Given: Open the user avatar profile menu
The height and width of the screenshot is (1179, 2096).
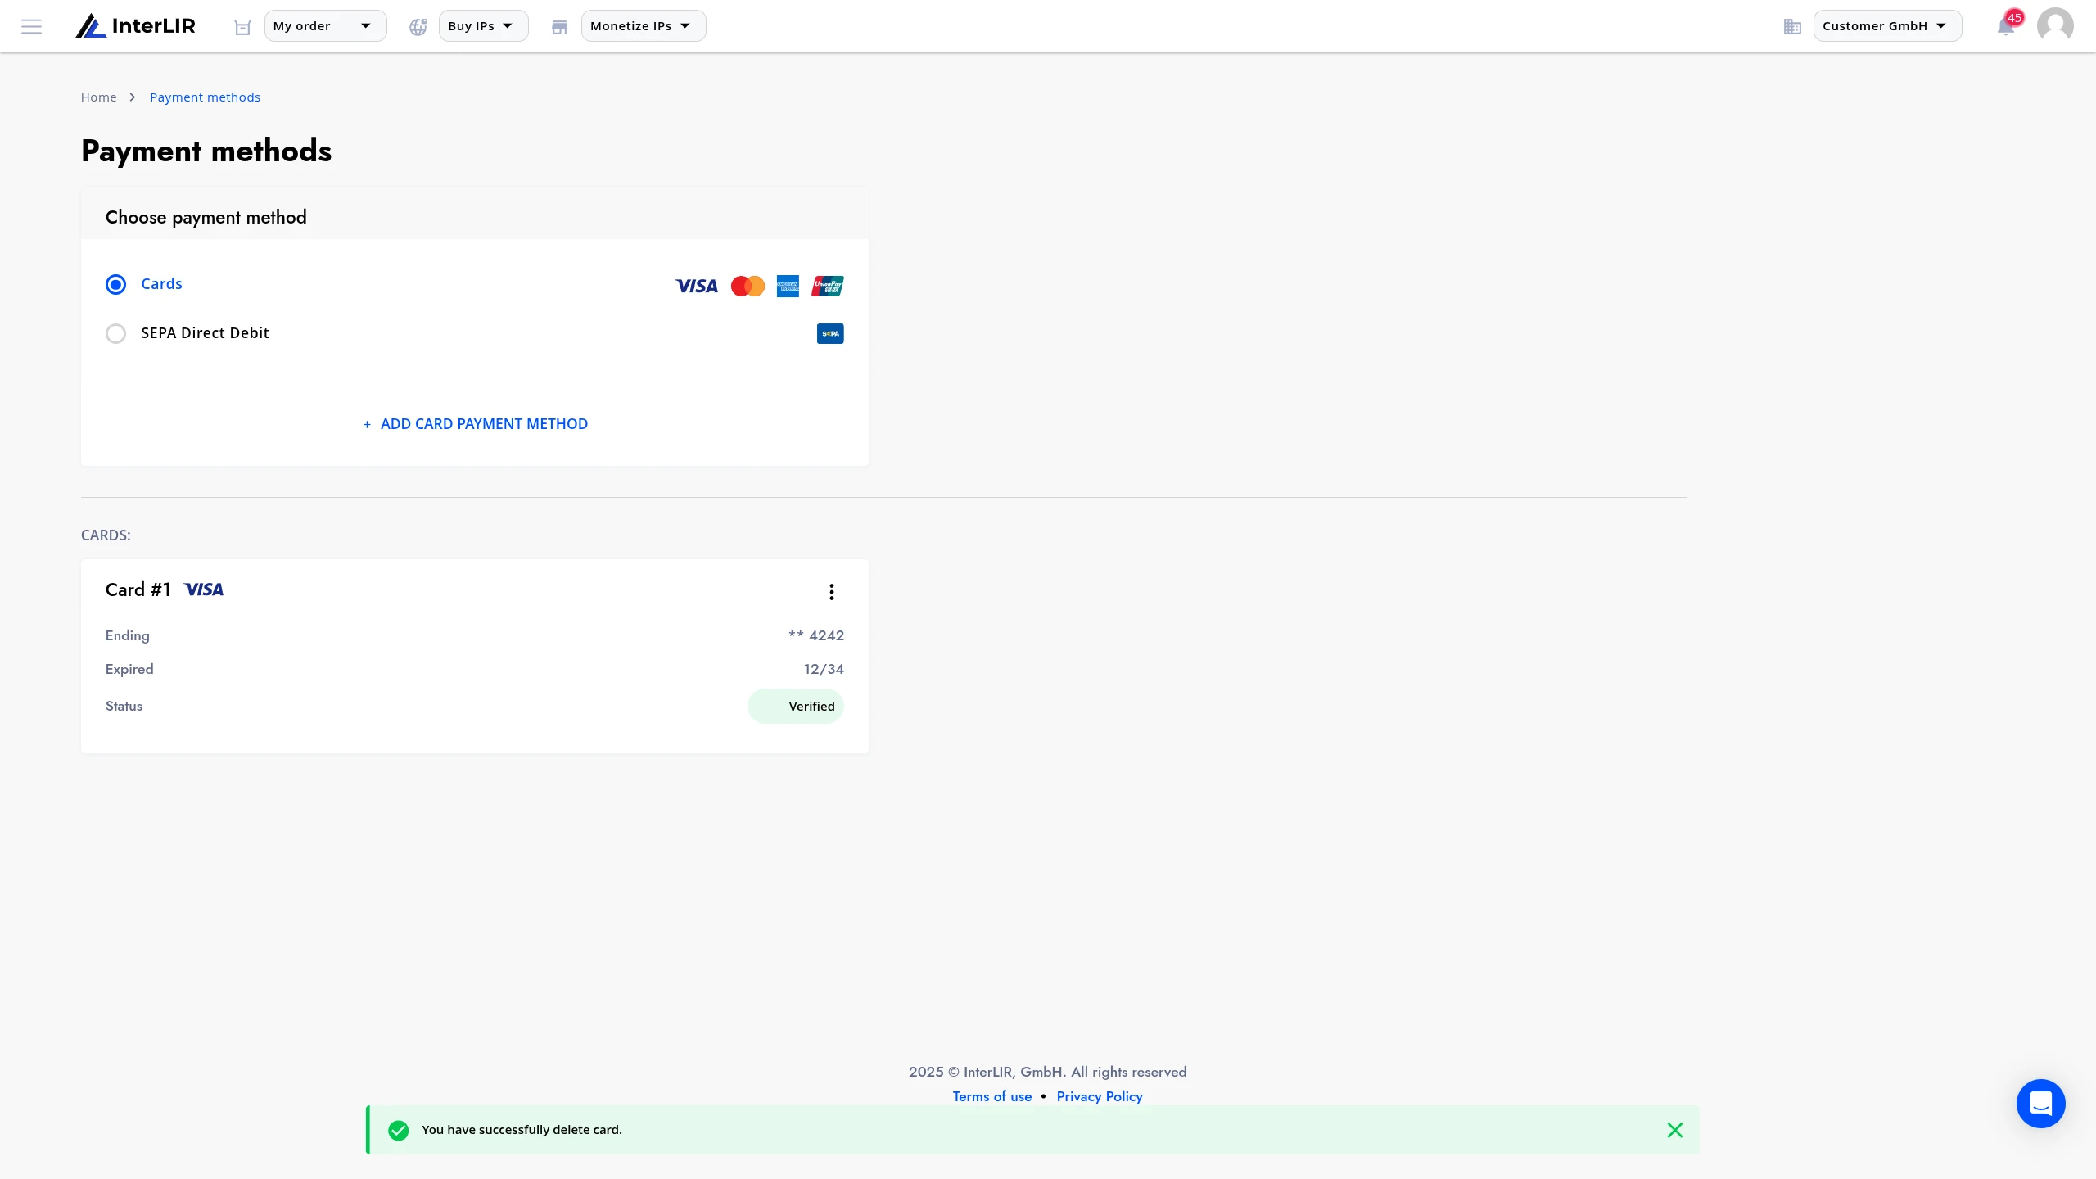Looking at the screenshot, I should [x=2055, y=26].
